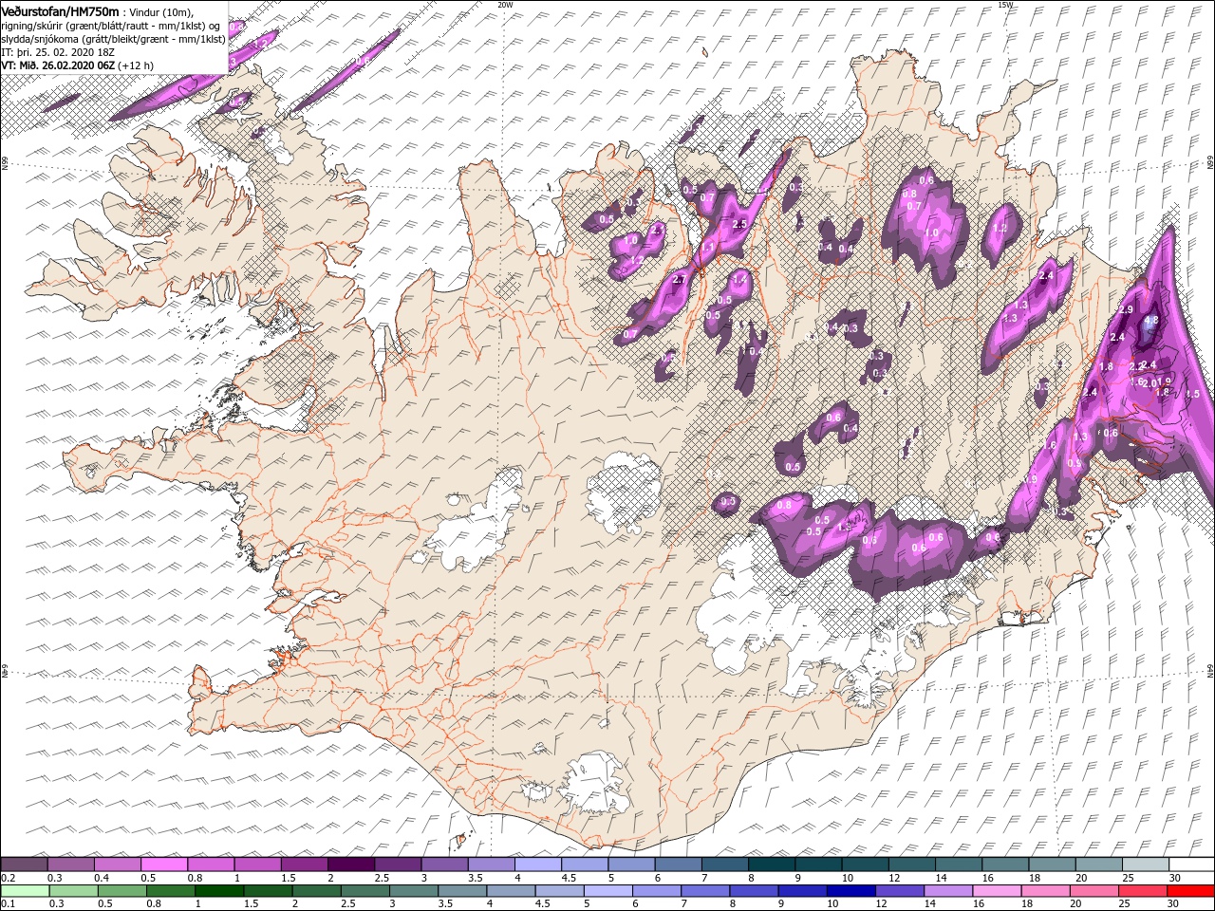Viewport: 1215px width, 911px height.
Task: Click the '25' label under the snow scale
Action: (1128, 878)
